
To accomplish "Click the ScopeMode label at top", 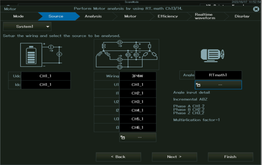I will pos(132,2).
